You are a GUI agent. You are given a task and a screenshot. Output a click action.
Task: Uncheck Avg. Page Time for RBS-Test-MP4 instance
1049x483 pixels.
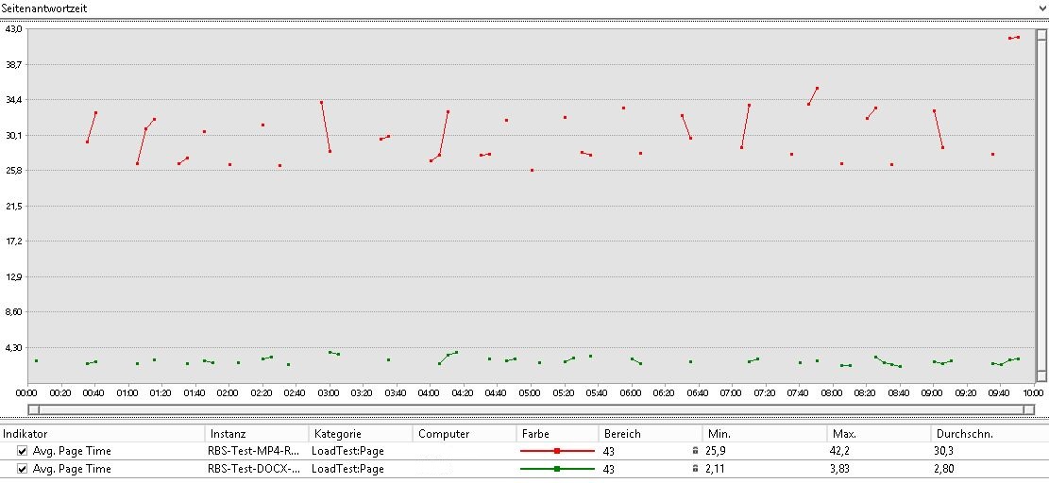click(x=22, y=451)
